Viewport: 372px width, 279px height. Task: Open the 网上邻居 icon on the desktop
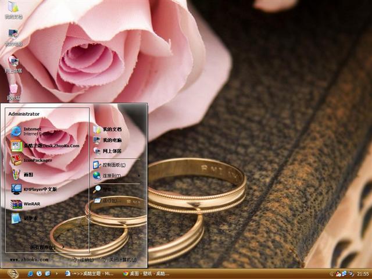(13, 65)
